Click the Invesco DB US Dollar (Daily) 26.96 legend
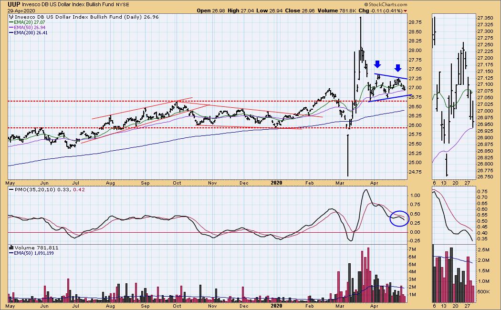The width and height of the screenshot is (501, 310). [86, 17]
